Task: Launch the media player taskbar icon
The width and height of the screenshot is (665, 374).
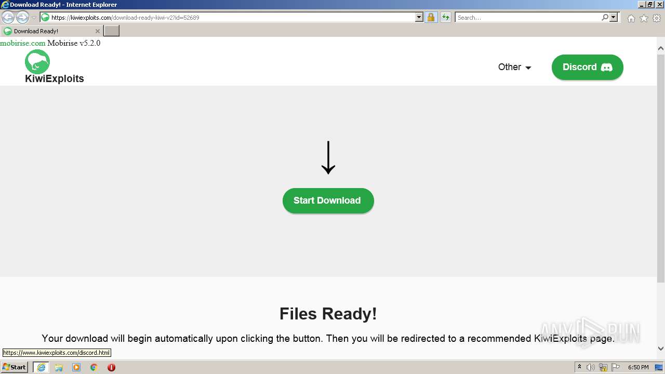Action: coord(76,367)
